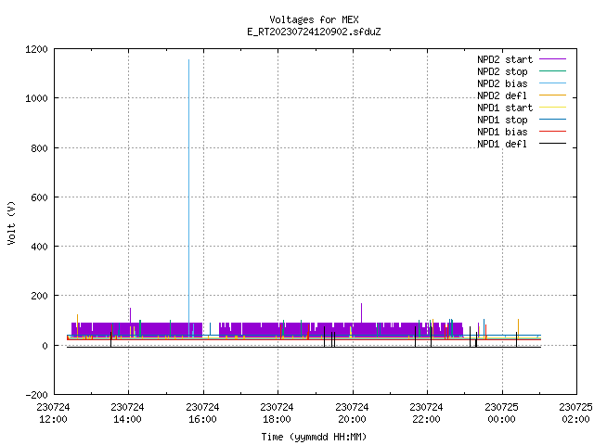Click the 600 y-axis tick label

click(39, 197)
